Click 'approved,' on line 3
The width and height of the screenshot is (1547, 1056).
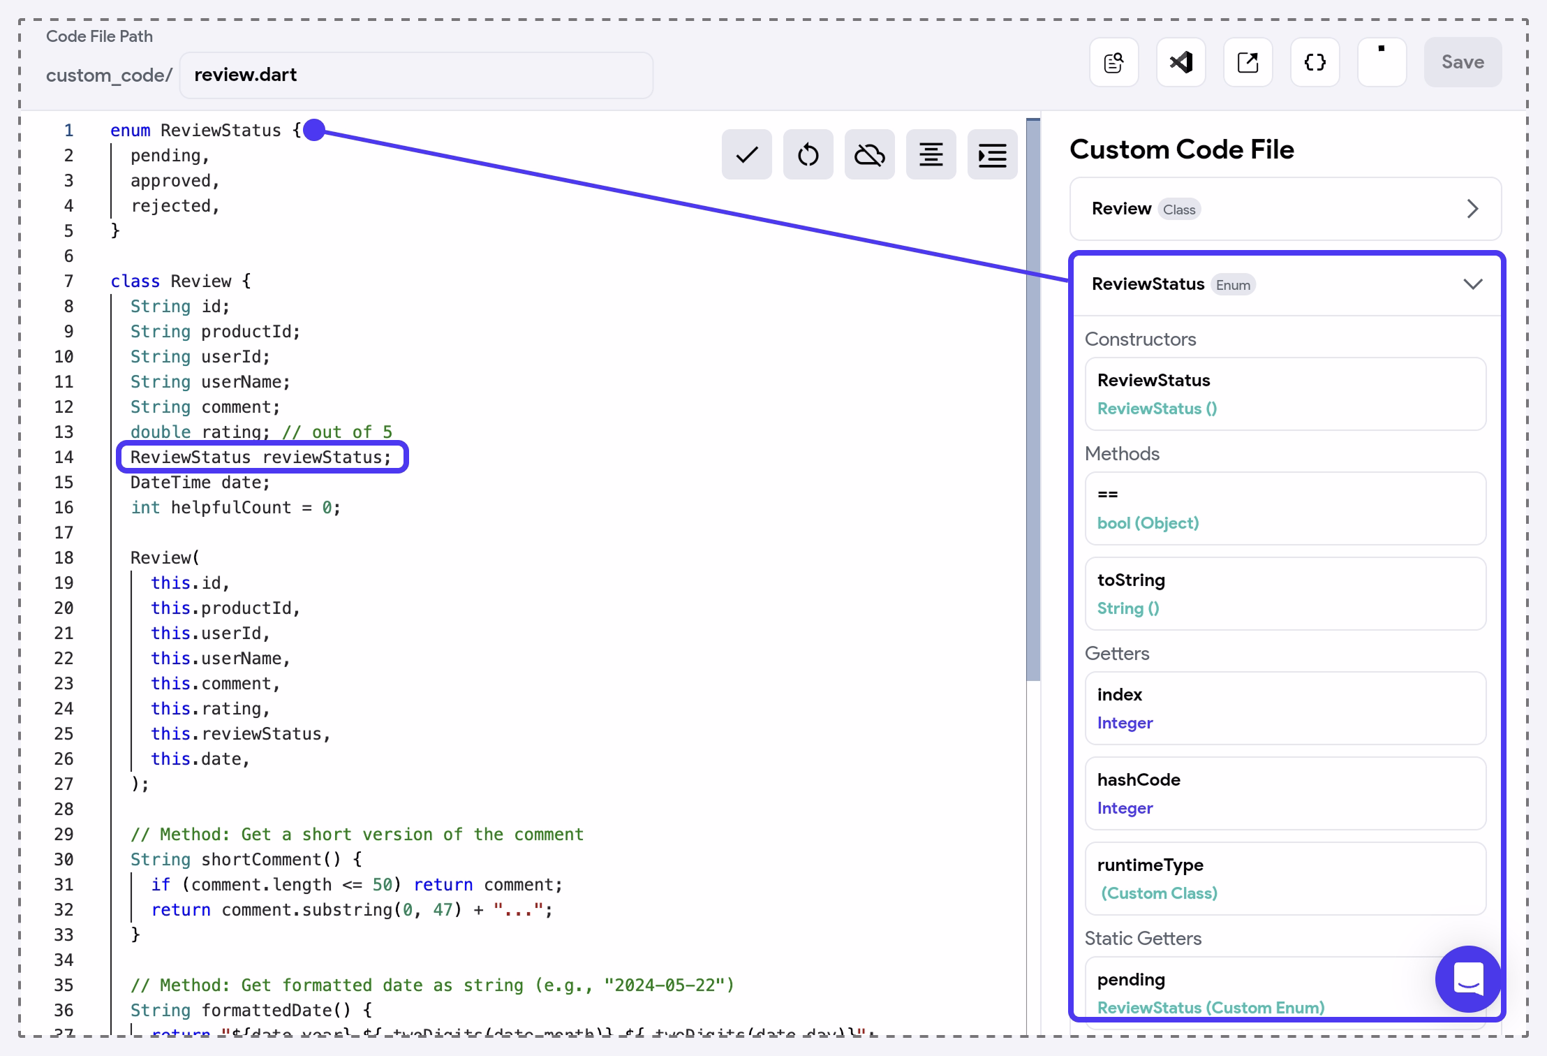[175, 181]
